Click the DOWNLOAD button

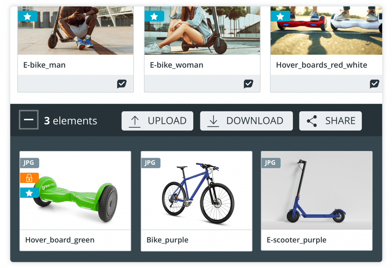[246, 121]
